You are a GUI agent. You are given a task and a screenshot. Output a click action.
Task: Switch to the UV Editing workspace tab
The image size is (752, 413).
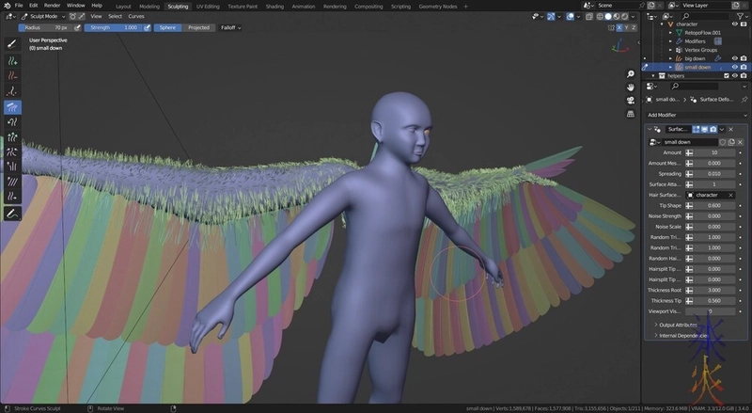tap(207, 6)
